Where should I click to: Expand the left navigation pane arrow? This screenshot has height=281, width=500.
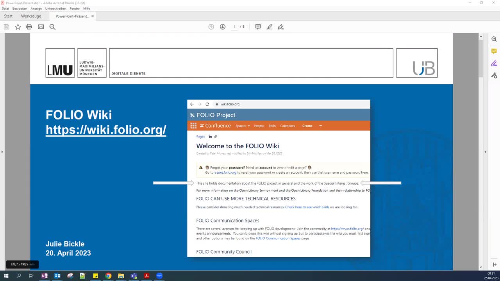(2, 151)
